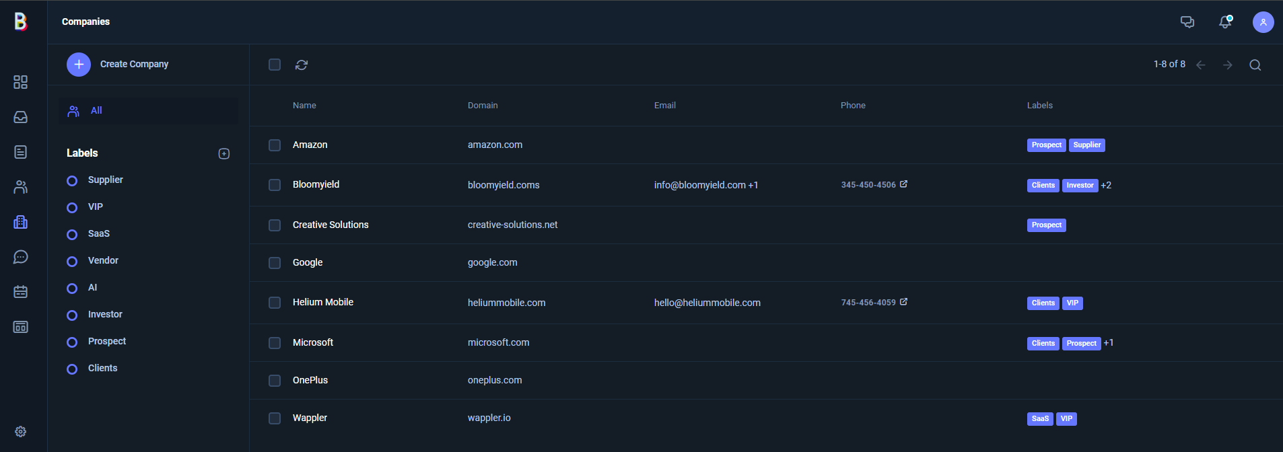Filter by the Prospect label in sidebar
The height and width of the screenshot is (452, 1283).
107,342
